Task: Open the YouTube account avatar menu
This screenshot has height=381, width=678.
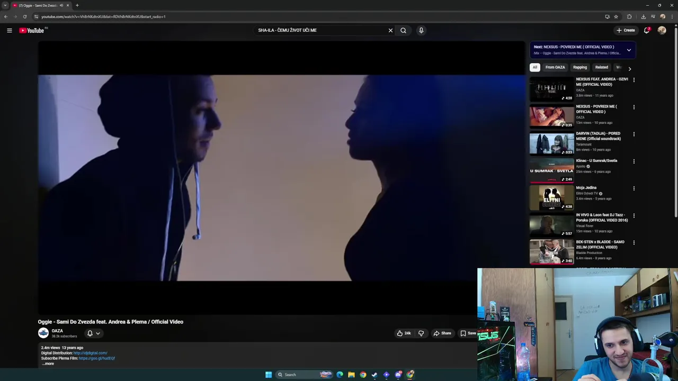Action: pyautogui.click(x=662, y=31)
